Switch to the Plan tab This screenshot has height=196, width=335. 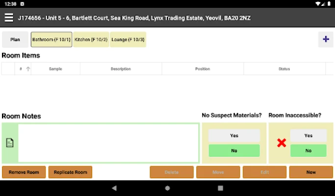15,39
